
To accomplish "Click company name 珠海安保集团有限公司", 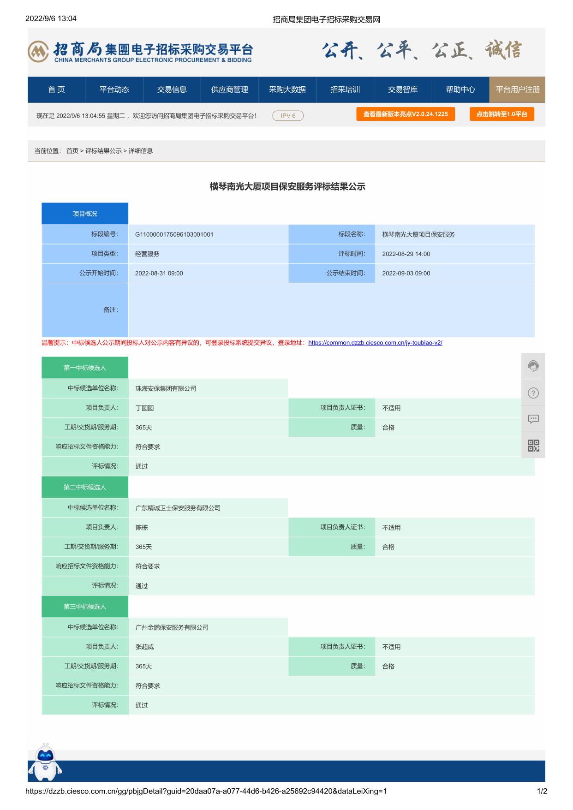I will point(166,388).
